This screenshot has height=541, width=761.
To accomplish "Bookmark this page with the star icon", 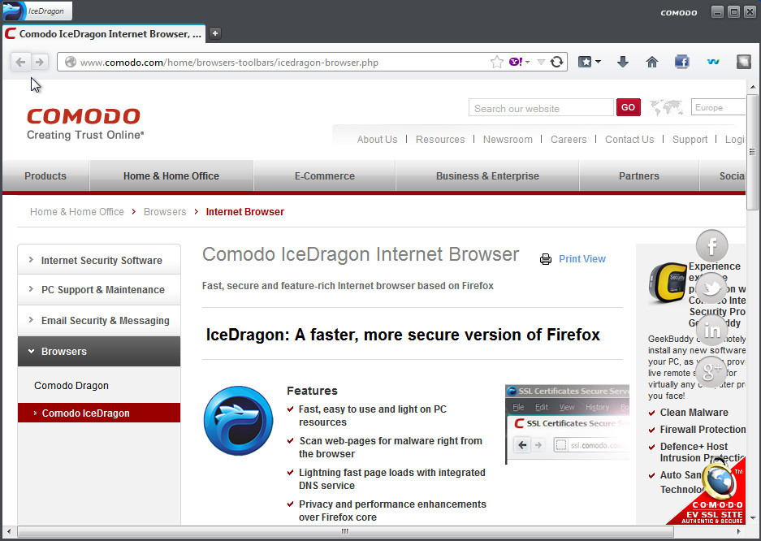I will [x=496, y=62].
